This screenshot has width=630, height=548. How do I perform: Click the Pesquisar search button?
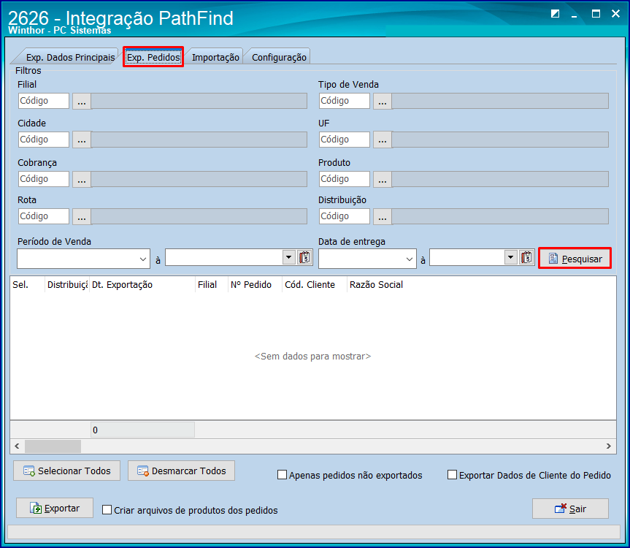click(x=575, y=259)
